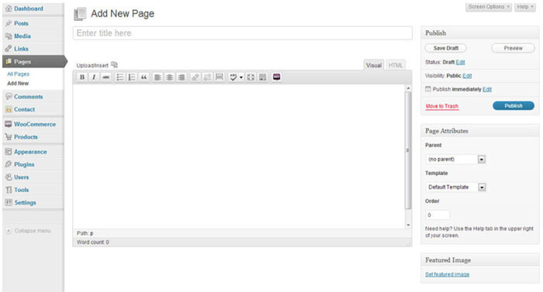Apply strikethrough formatting
543x292 pixels.
[106, 77]
